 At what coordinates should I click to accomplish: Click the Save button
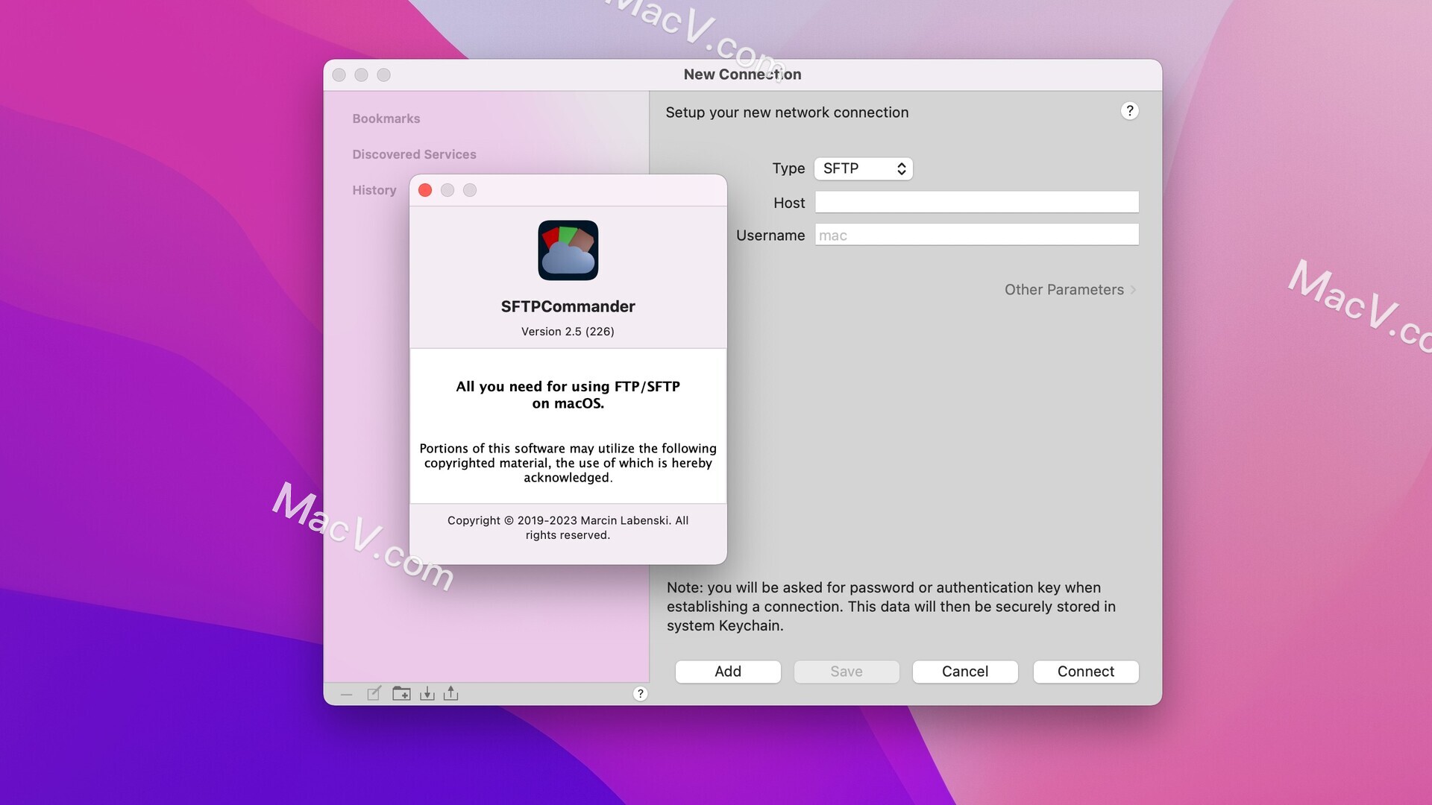tap(847, 672)
